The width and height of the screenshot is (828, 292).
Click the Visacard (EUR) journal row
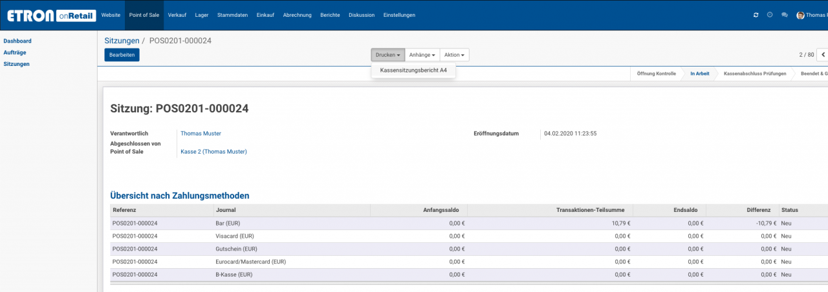[469, 236]
